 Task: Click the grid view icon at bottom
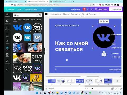pos(112,89)
